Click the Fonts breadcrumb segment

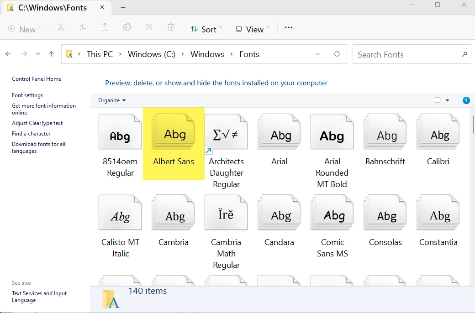249,54
